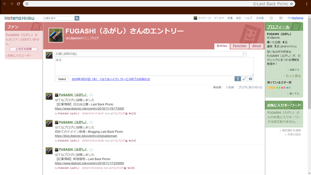Open 新着 in the top navigation
Screen dimensions: 311x175
click(x=230, y=18)
